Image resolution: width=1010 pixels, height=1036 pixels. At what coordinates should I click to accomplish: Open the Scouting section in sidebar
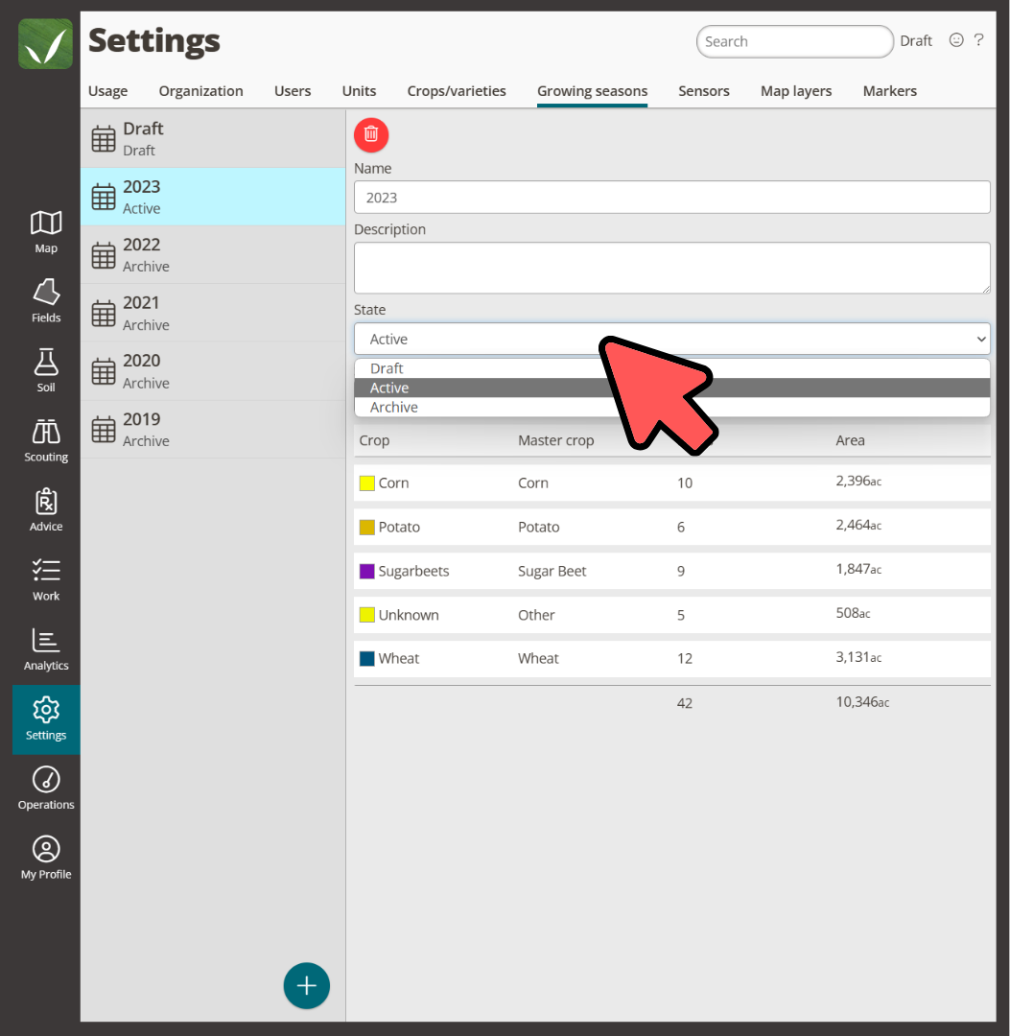point(46,440)
